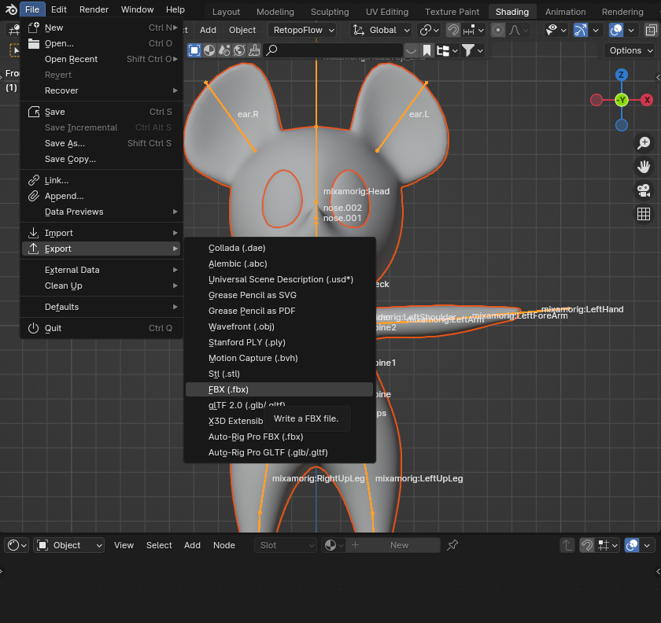661x623 pixels.
Task: Open the pivot point dropdown
Action: [x=429, y=30]
